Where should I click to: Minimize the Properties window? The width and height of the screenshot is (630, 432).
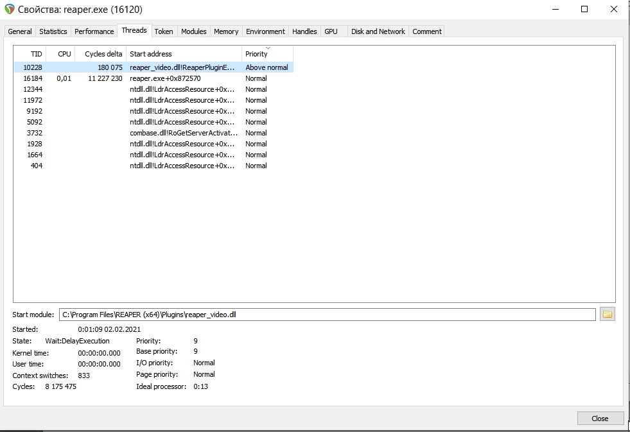point(556,9)
